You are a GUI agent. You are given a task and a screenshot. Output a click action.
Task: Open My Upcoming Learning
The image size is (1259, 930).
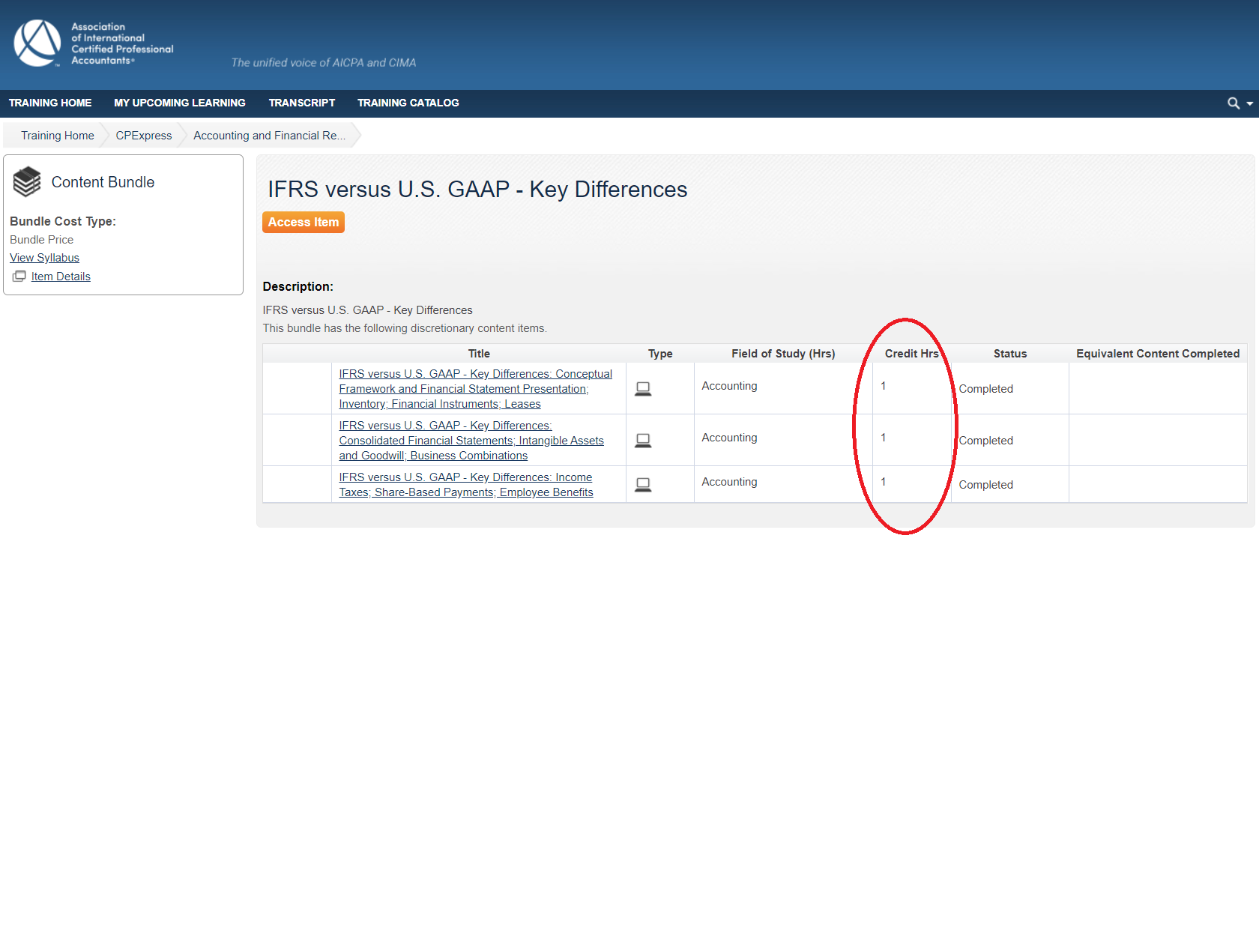tap(179, 103)
